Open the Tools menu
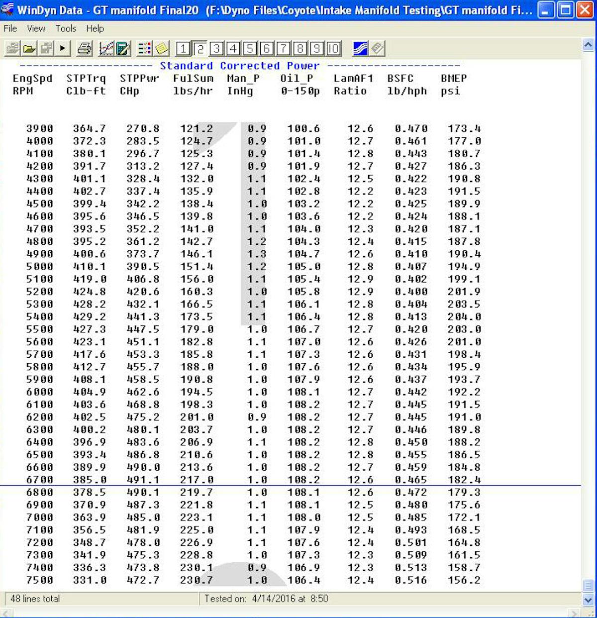The height and width of the screenshot is (618, 597). [66, 28]
